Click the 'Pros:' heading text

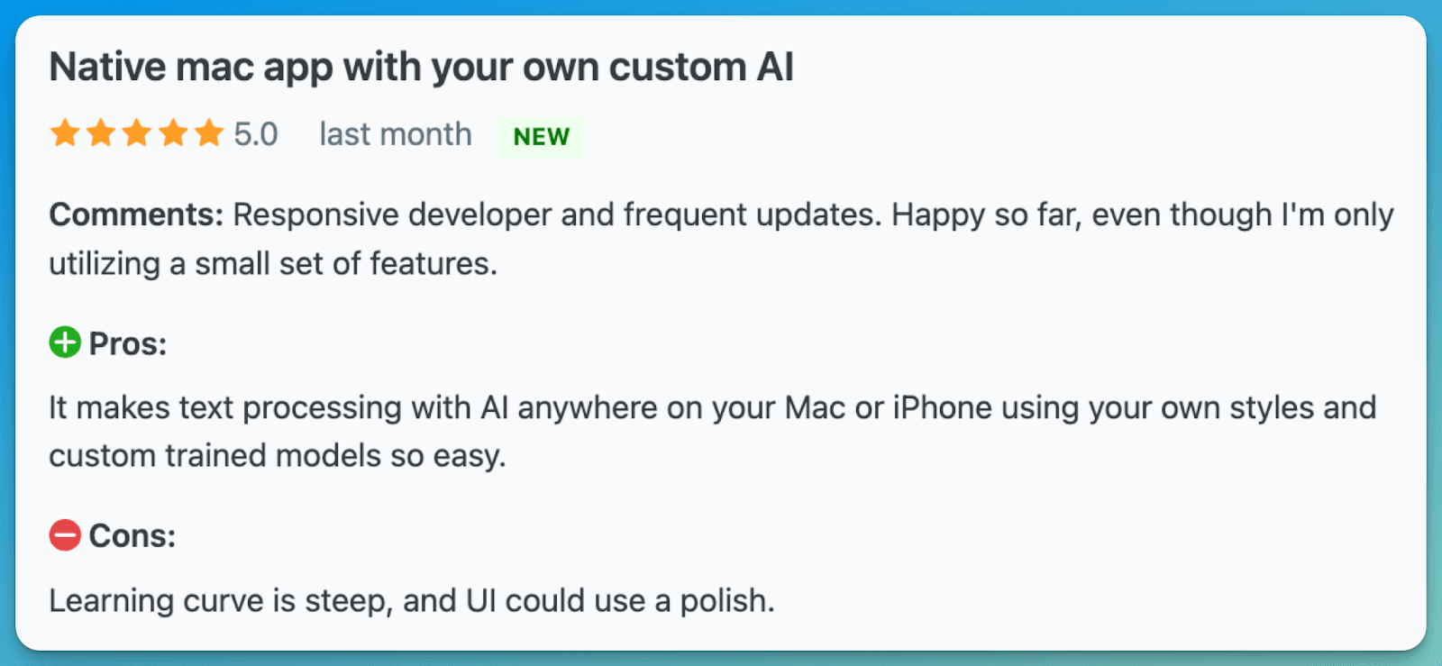click(x=128, y=343)
